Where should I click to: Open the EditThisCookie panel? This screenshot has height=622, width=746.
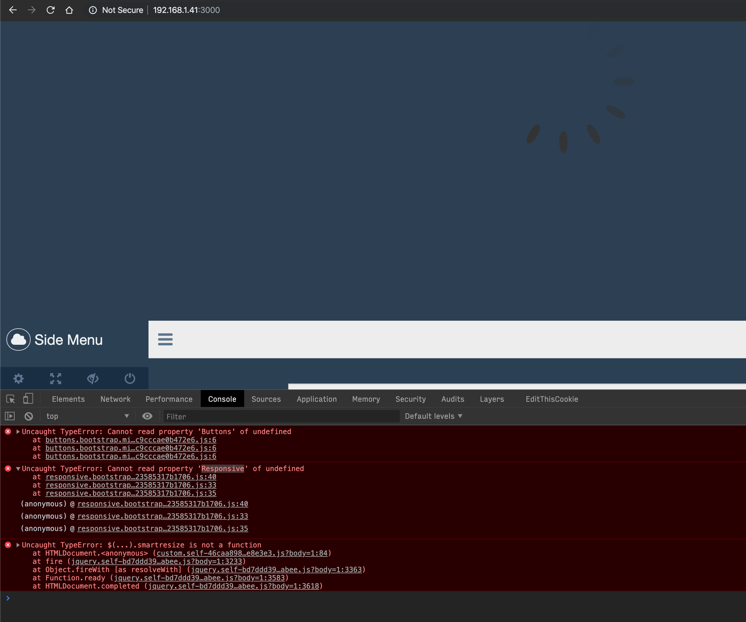click(x=551, y=399)
